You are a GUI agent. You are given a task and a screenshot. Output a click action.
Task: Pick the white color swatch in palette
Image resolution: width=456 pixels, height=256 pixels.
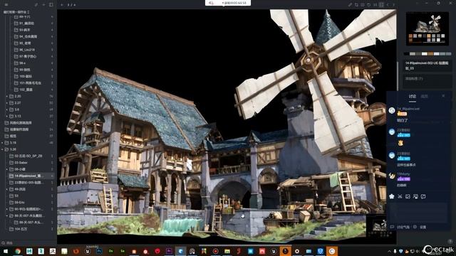[425, 54]
